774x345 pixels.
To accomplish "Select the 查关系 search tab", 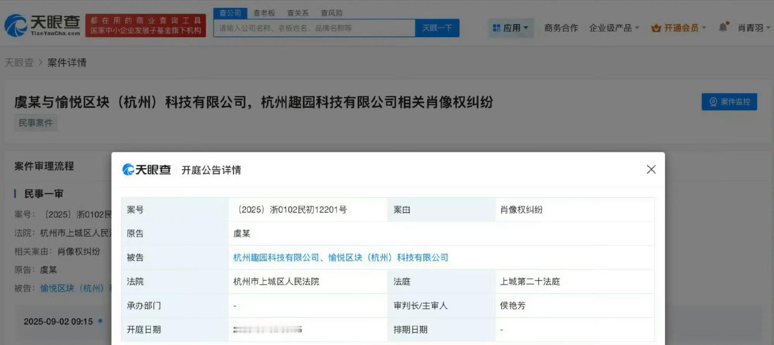I will 298,13.
